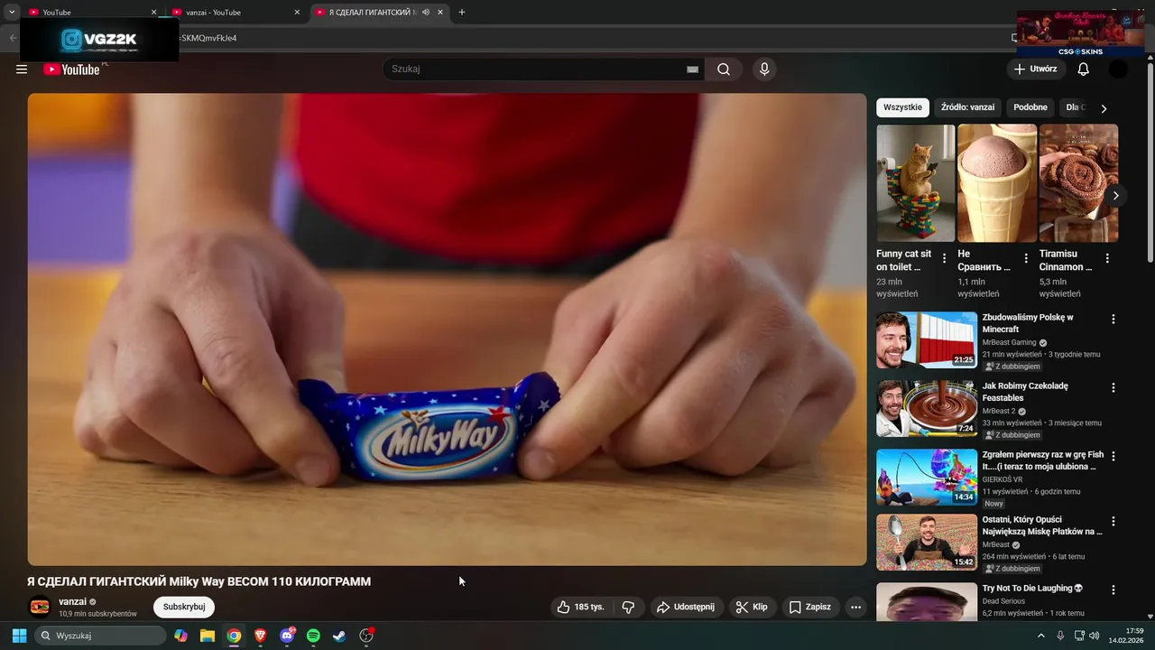Open the on-screen keyboard in search box
This screenshot has width=1155, height=650.
[x=693, y=70]
